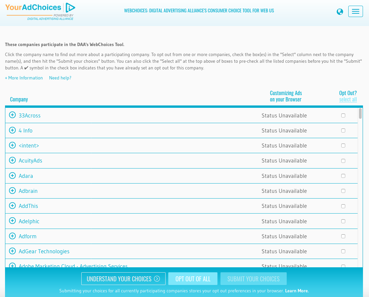Click the Need help? link
The height and width of the screenshot is (297, 369).
point(60,78)
